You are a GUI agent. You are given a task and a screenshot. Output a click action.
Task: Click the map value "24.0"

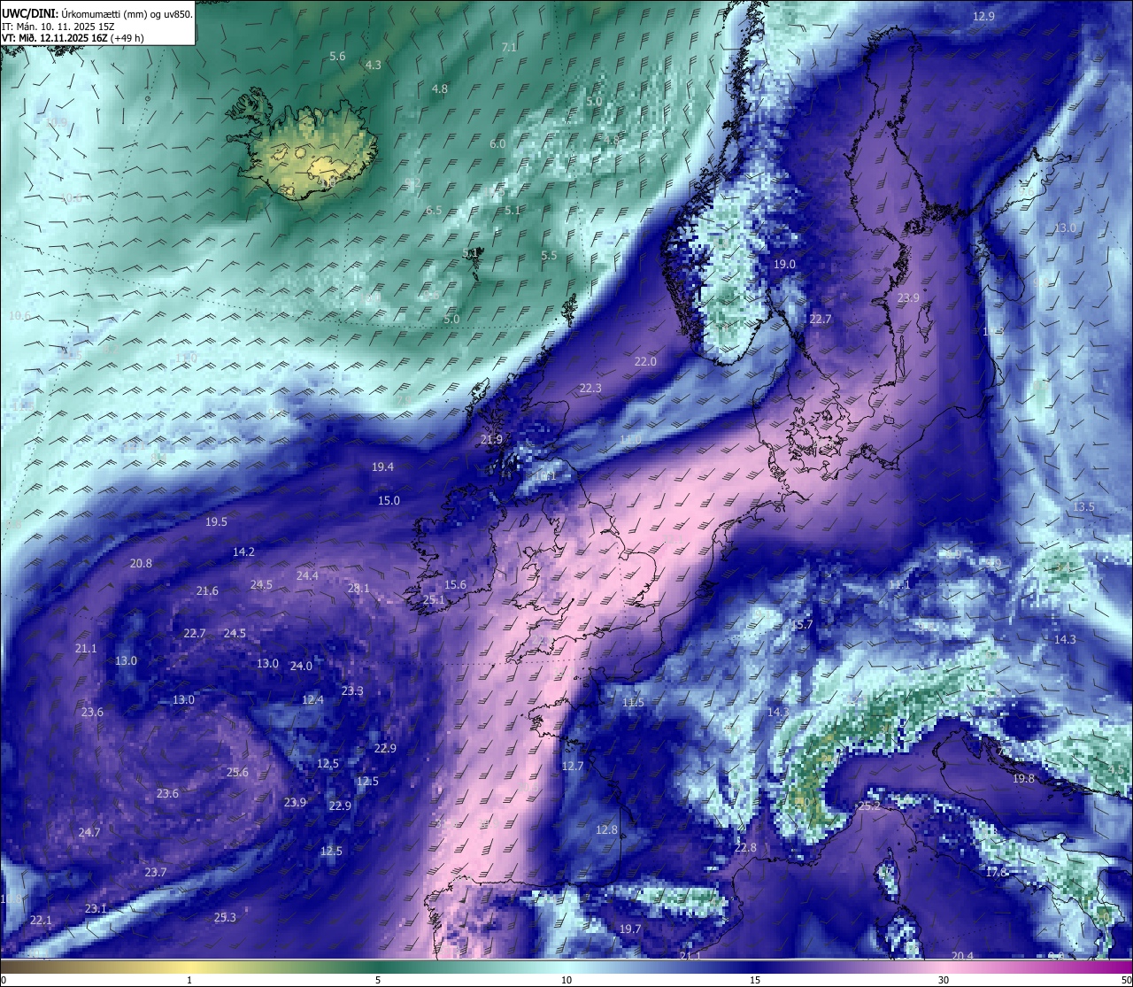point(301,667)
